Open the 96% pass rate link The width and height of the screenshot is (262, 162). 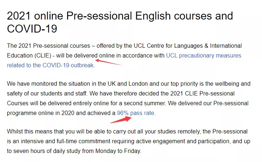point(135,113)
